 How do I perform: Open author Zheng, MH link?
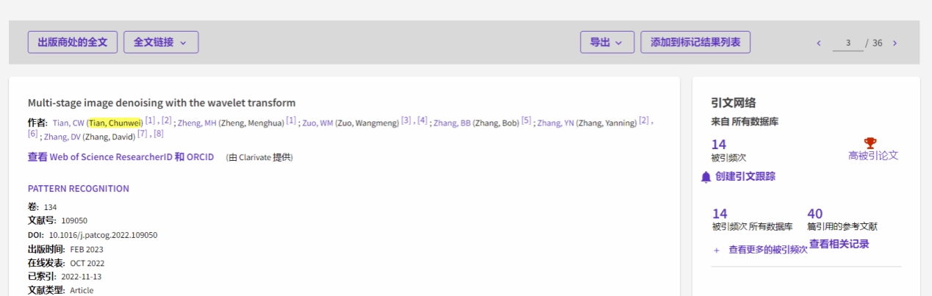click(197, 123)
